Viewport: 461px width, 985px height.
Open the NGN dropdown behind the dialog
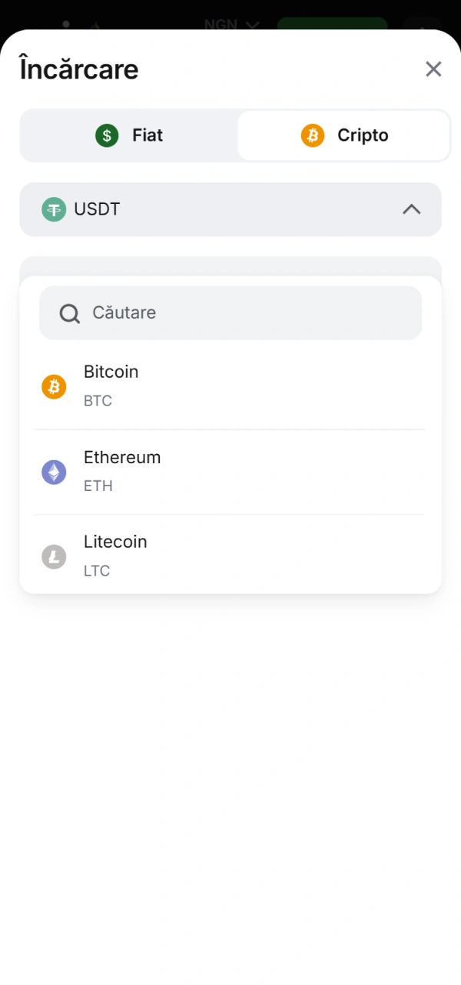[x=231, y=25]
